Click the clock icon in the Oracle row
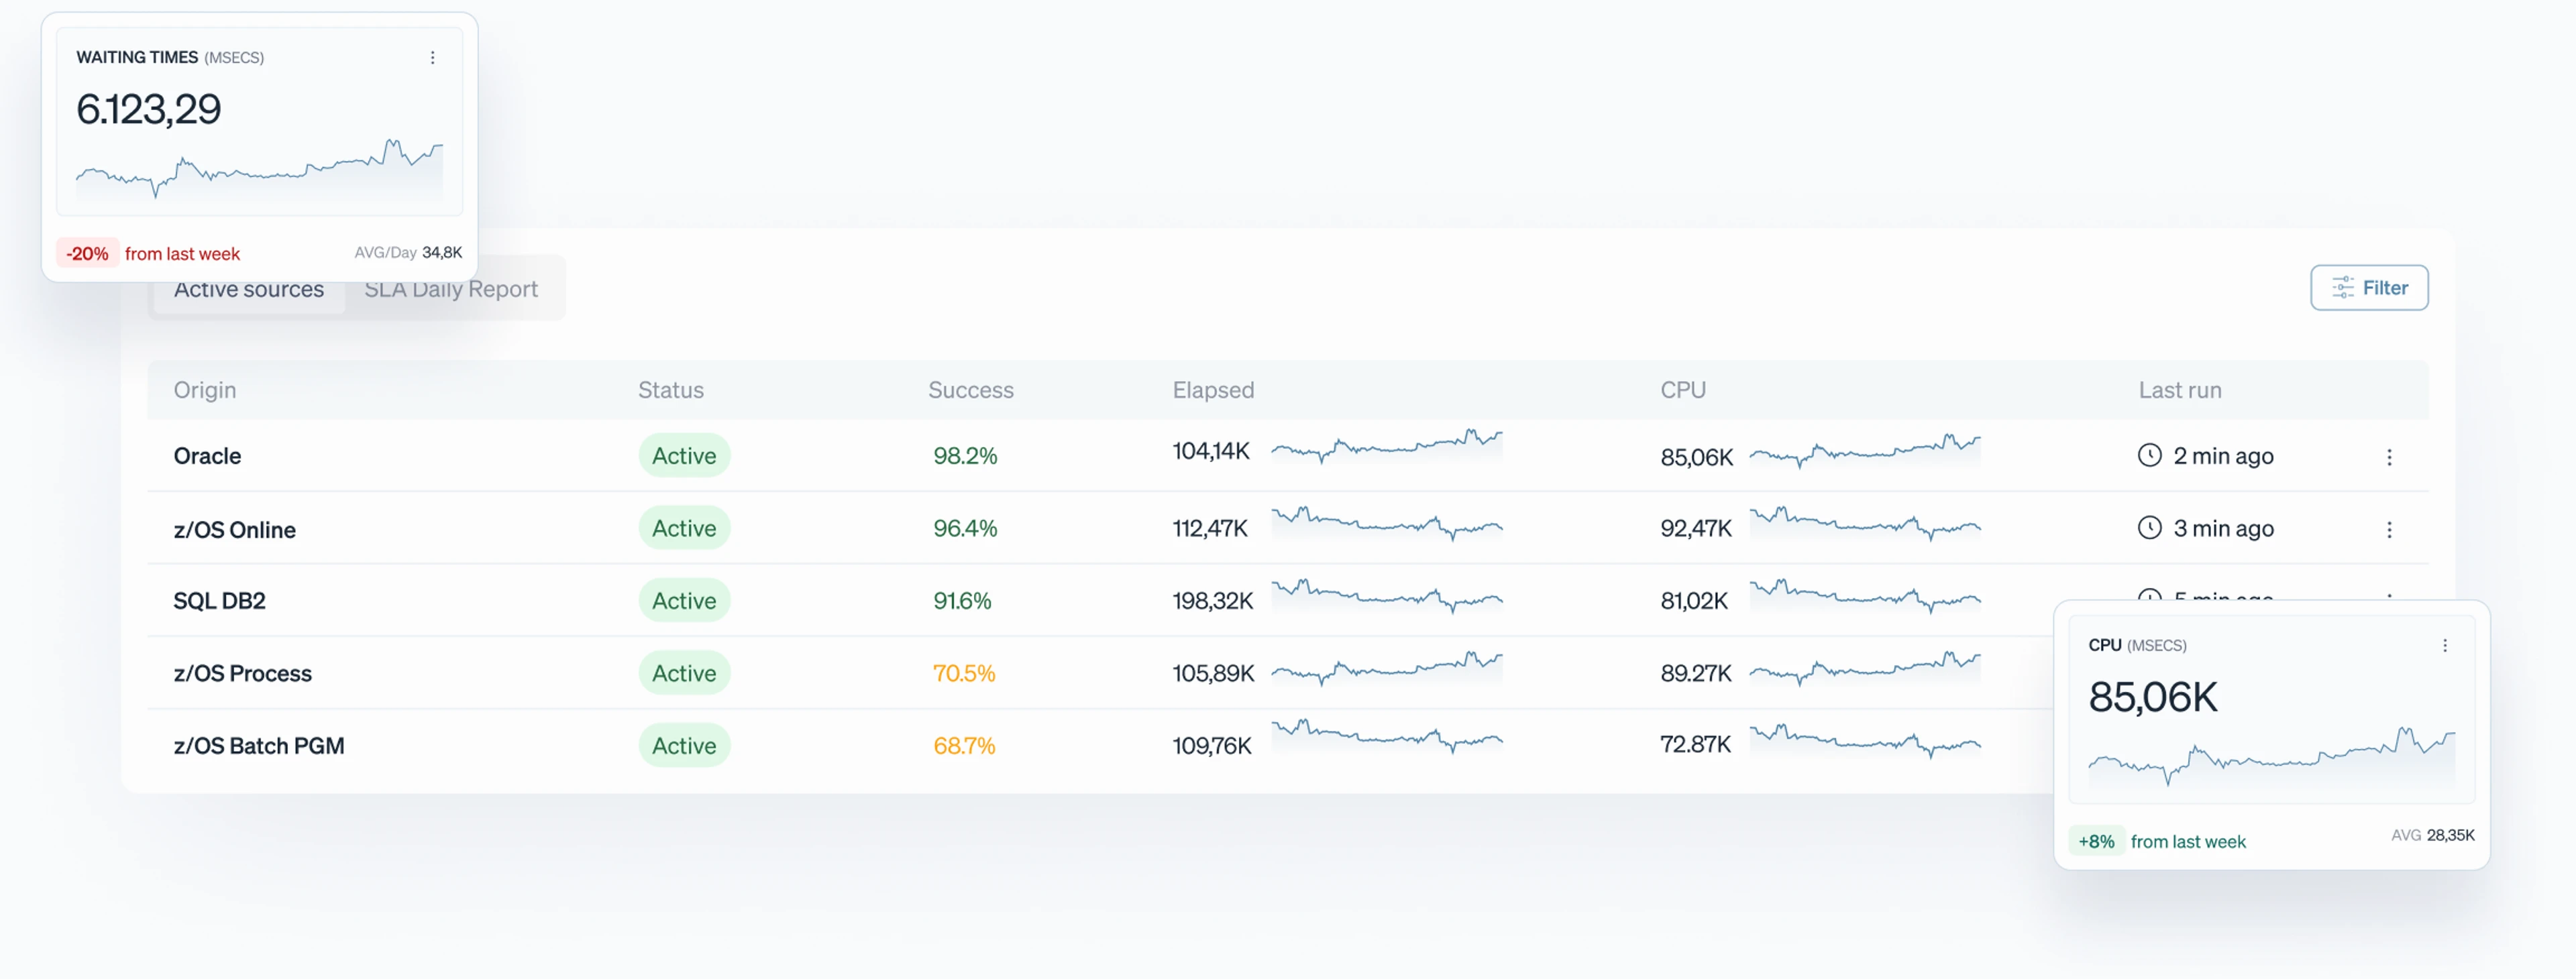 [x=2149, y=455]
